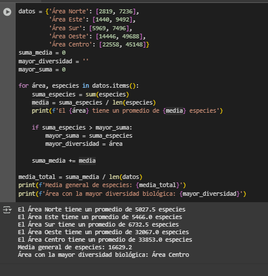This screenshot has width=268, height=276.
Task: Place cursor on 'suma_media = 0' line
Action: pyautogui.click(x=42, y=53)
